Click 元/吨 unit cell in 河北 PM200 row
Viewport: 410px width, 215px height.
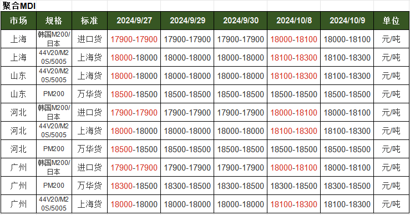pyautogui.click(x=391, y=149)
